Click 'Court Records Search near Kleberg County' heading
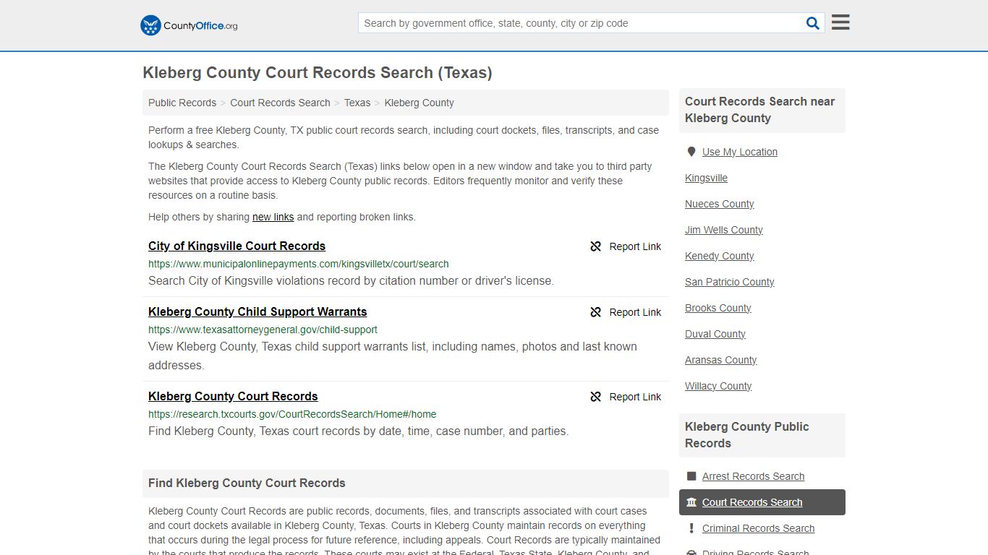The height and width of the screenshot is (555, 988). (x=759, y=110)
